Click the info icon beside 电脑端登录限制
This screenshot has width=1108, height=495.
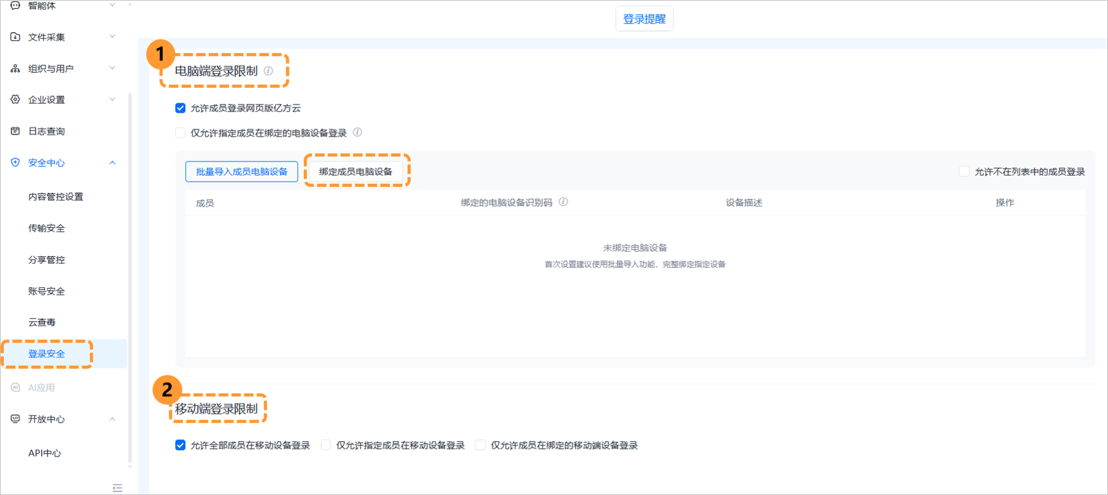pyautogui.click(x=268, y=71)
